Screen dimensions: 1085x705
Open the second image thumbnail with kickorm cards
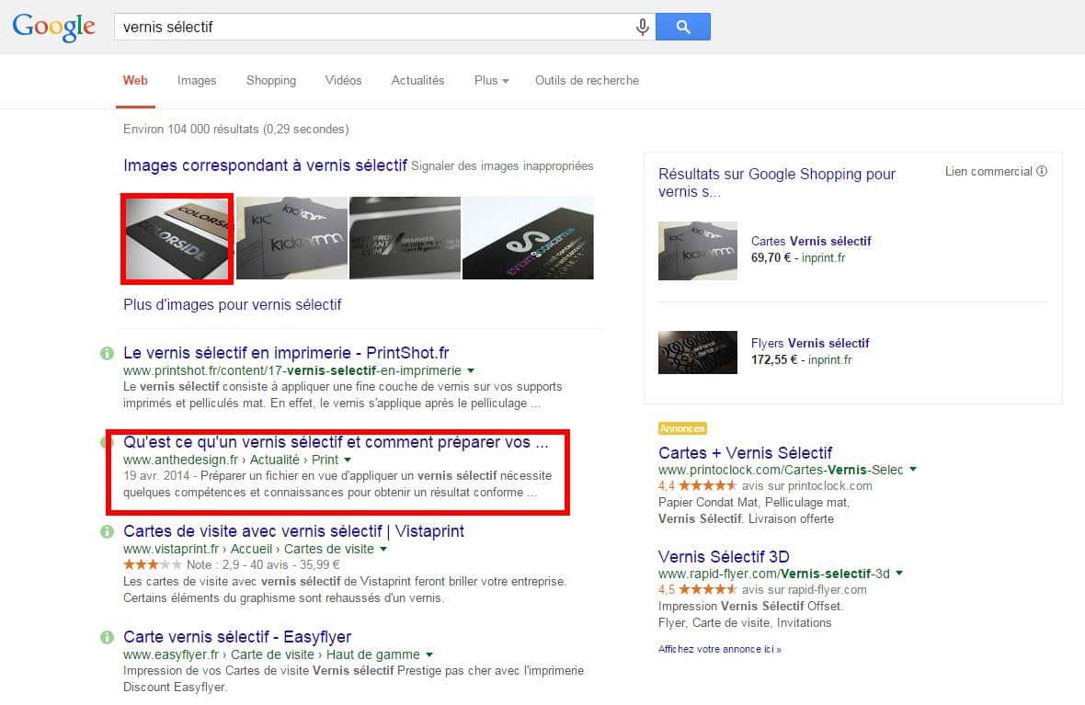coord(291,238)
